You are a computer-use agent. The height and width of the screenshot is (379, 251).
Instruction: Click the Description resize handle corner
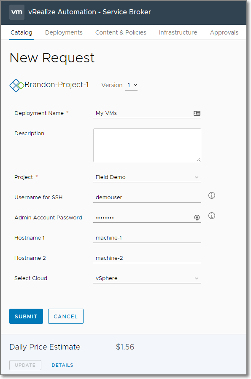[x=199, y=160]
